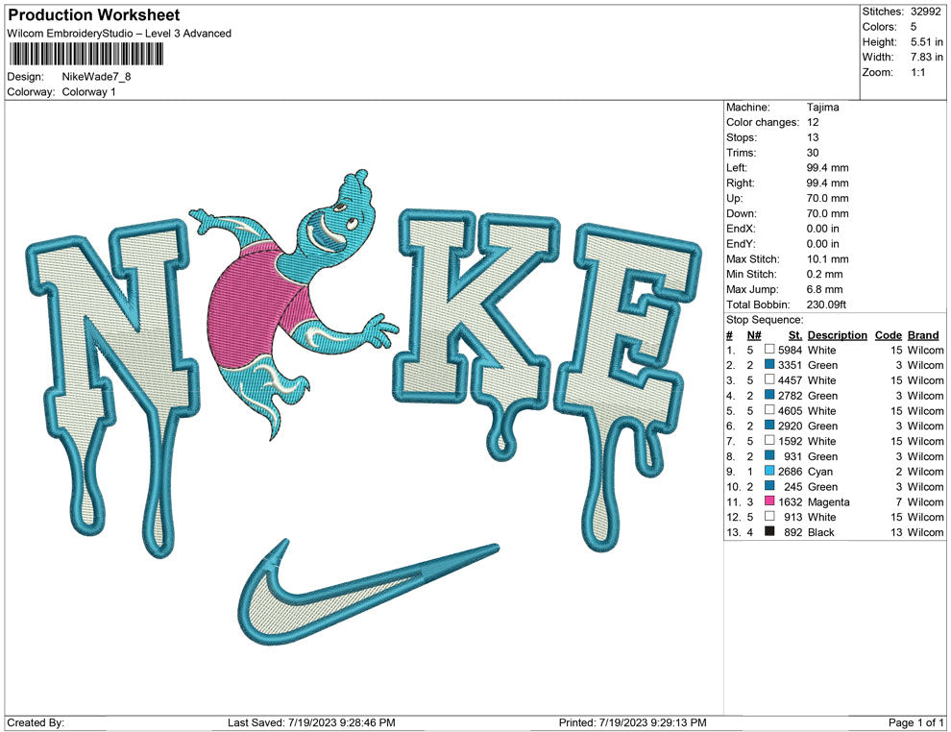Click the 'Black' description text
This screenshot has width=951, height=732.
coord(821,532)
